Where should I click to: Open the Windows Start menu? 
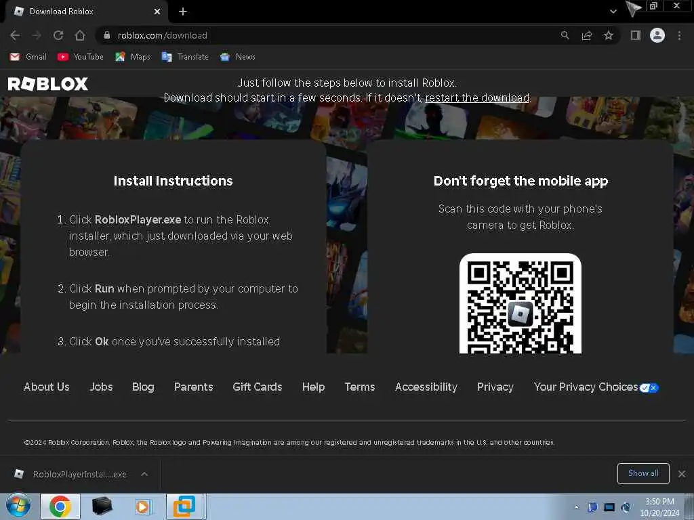(x=18, y=506)
